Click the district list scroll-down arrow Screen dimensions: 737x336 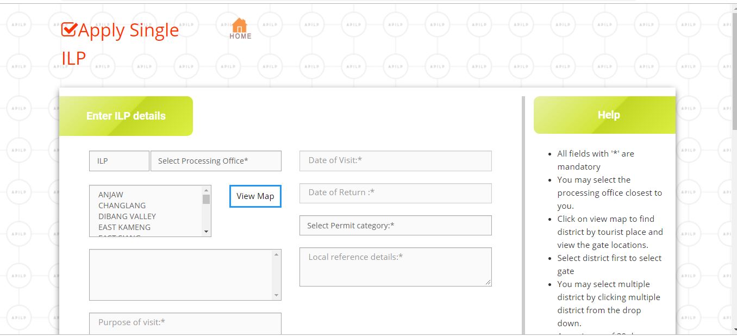206,232
